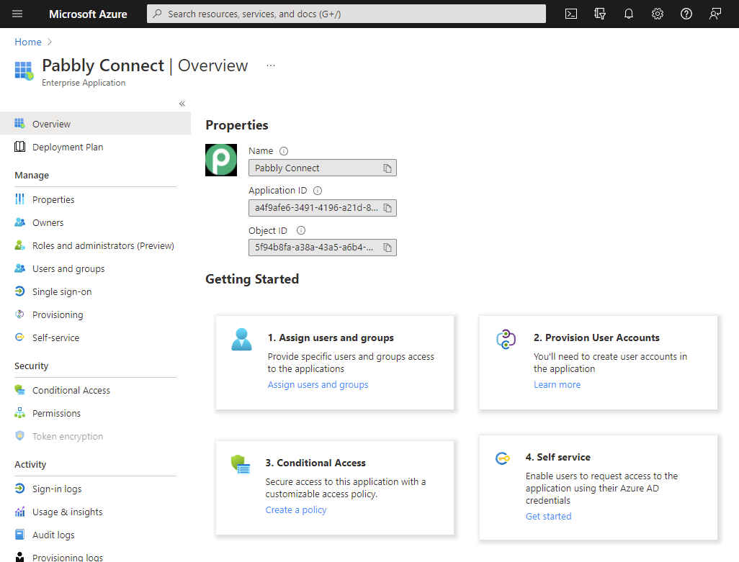
Task: Click the Enterprise Application grid icon
Action: click(24, 71)
